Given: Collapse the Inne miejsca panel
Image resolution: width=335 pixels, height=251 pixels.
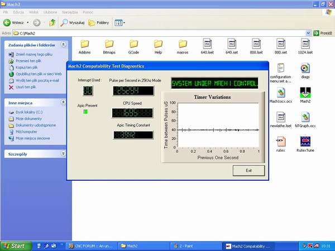Looking at the screenshot, I should 63,102.
